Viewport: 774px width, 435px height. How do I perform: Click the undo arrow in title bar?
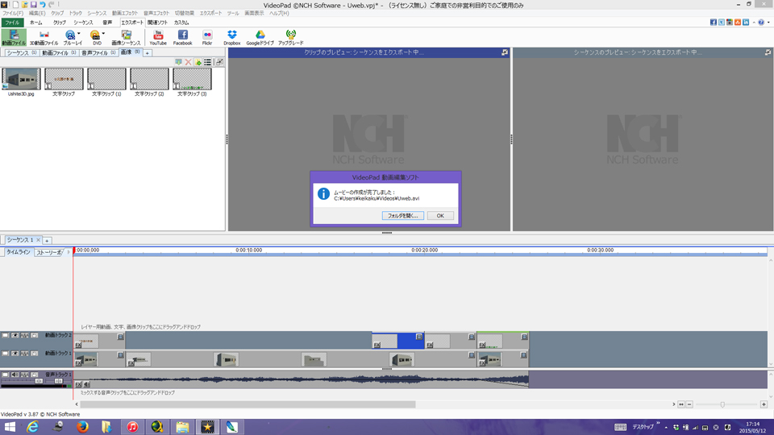click(42, 5)
